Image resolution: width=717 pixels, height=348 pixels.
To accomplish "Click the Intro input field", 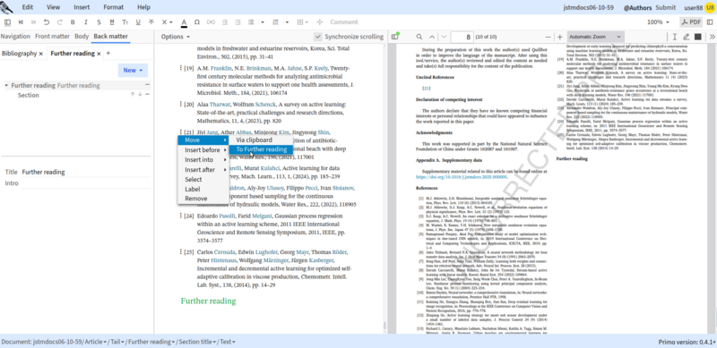I will coord(85,183).
